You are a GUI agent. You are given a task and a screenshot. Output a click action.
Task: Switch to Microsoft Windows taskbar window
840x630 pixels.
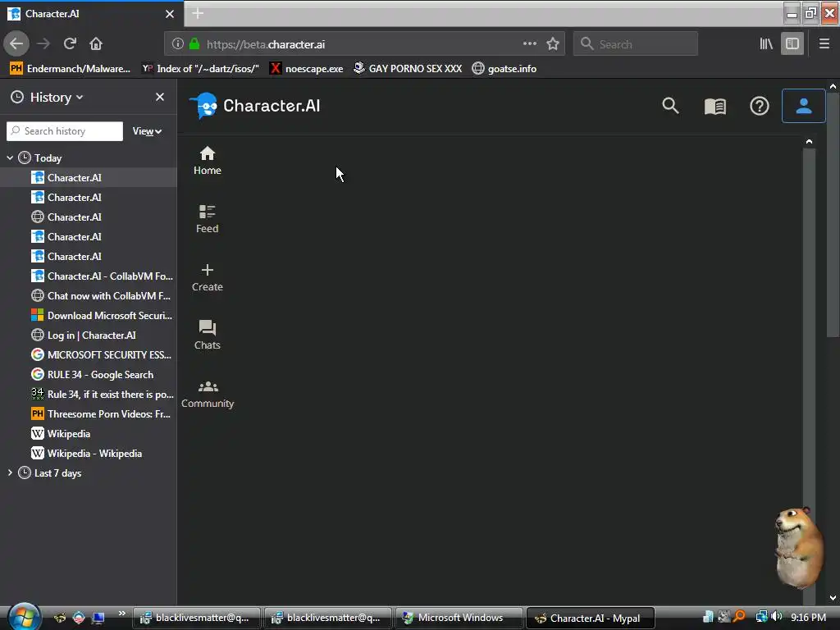459,618
